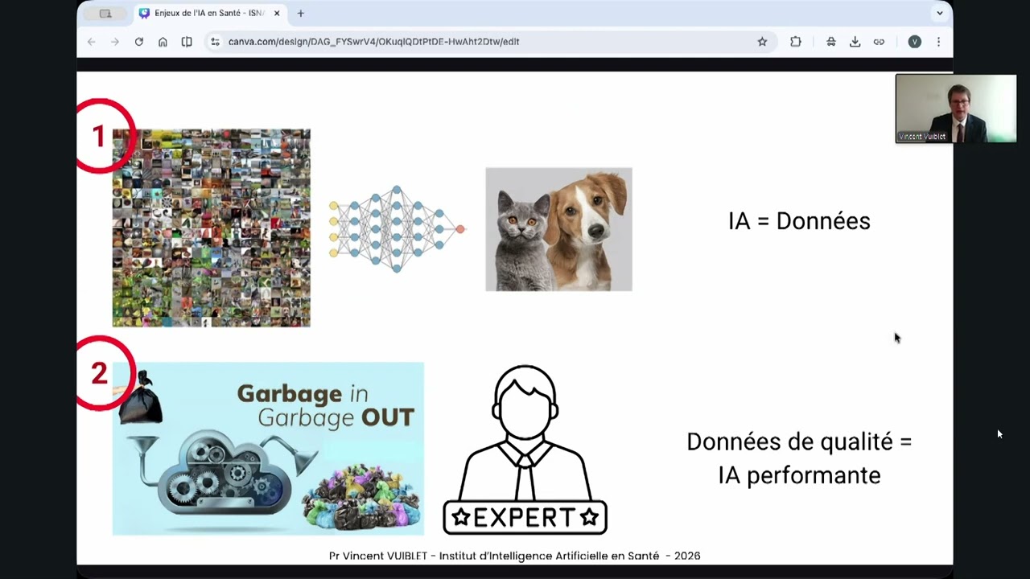Screen dimensions: 1030x579
Task: Click the link icon in the toolbar
Action: point(879,42)
